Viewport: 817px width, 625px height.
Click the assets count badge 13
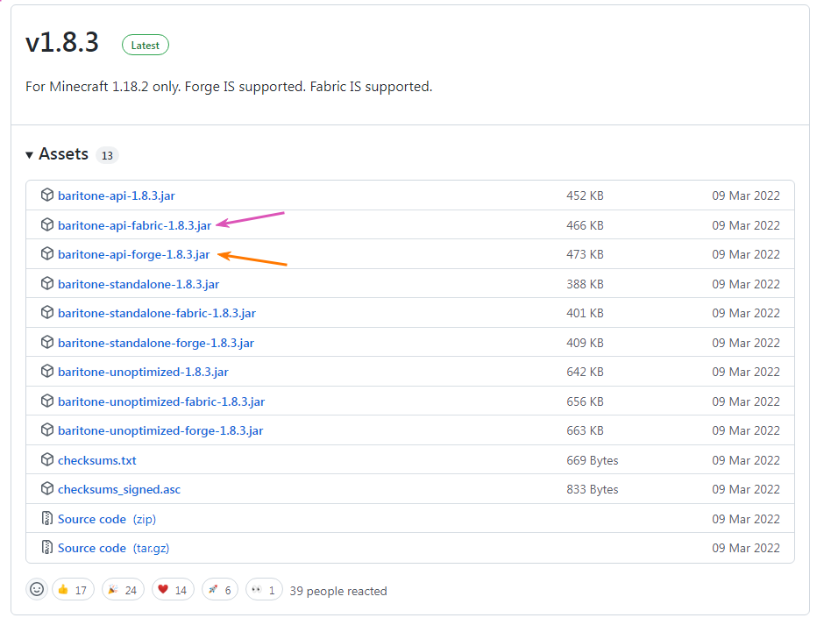(x=107, y=156)
